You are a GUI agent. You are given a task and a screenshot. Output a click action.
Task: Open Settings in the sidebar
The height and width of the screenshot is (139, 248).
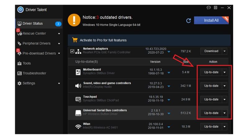[x=39, y=83]
